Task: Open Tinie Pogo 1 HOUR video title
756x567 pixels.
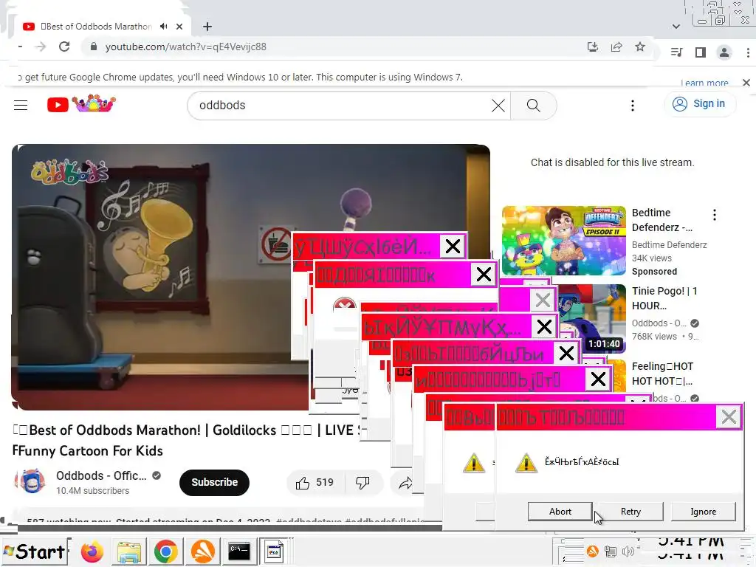Action: tap(665, 298)
